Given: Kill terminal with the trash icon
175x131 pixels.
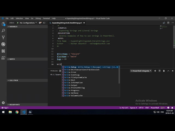Looking at the screenshot, I should pos(164,71).
